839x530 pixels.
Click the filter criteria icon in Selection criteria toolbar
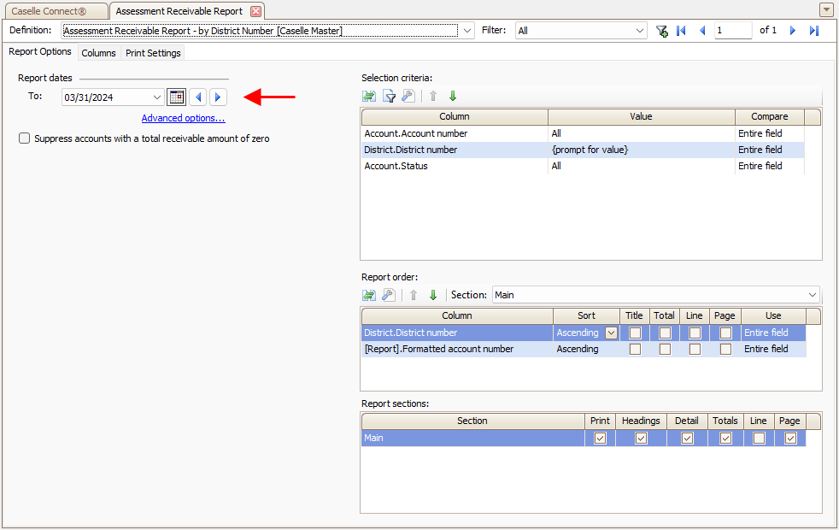389,96
